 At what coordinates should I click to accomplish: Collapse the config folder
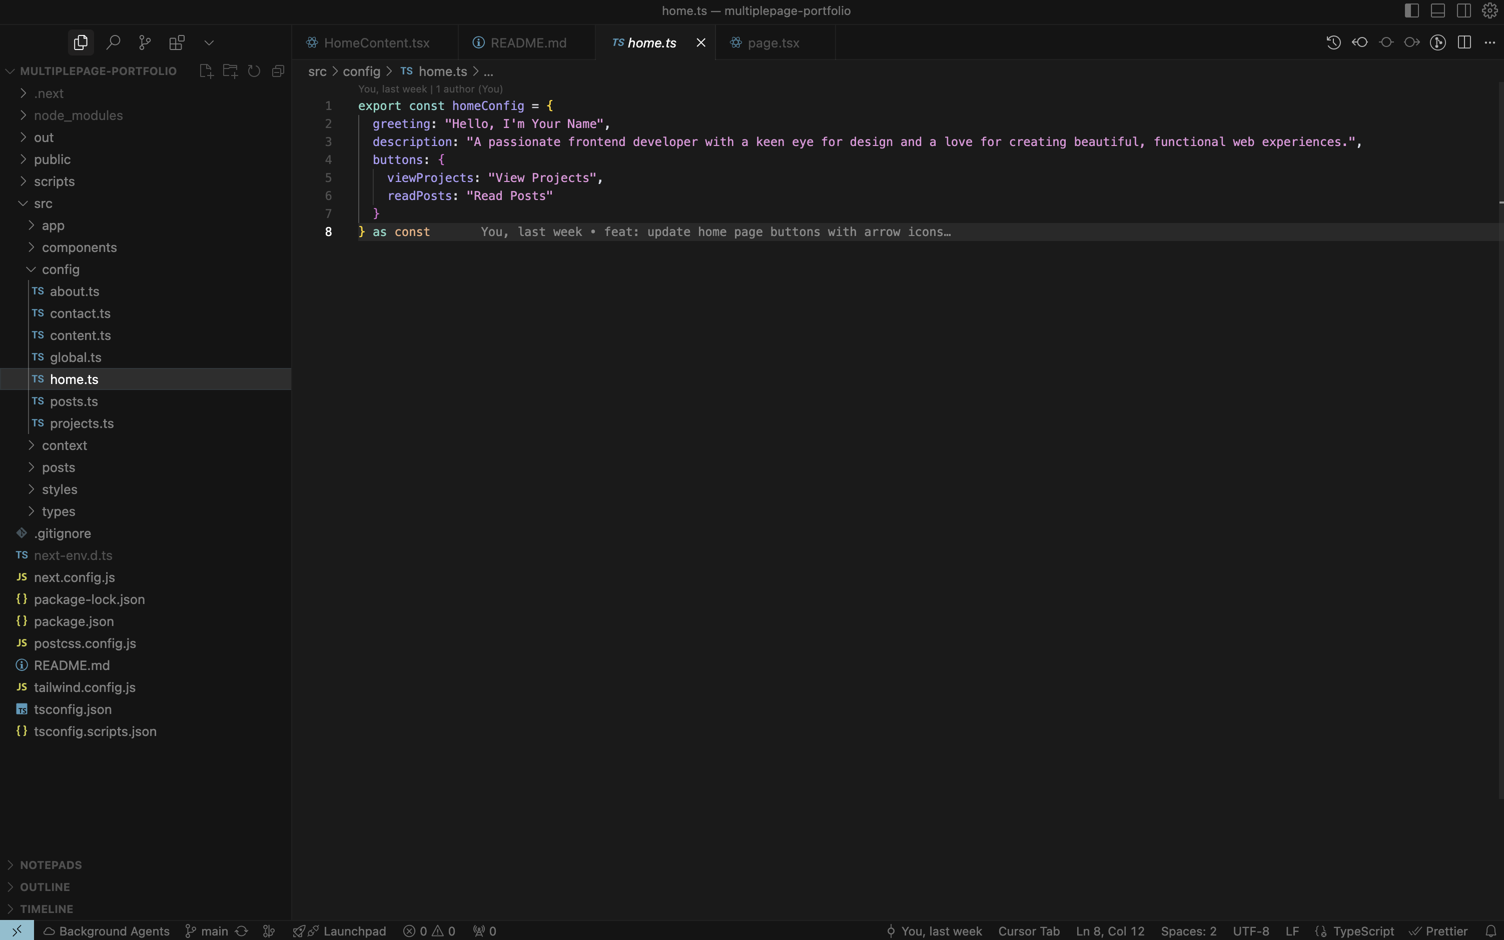pos(61,269)
